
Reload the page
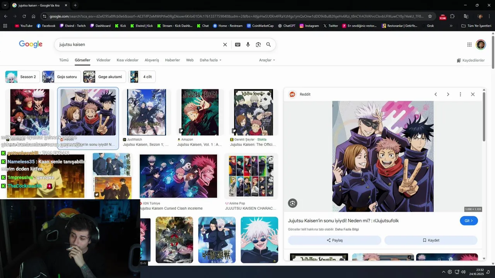click(24, 16)
